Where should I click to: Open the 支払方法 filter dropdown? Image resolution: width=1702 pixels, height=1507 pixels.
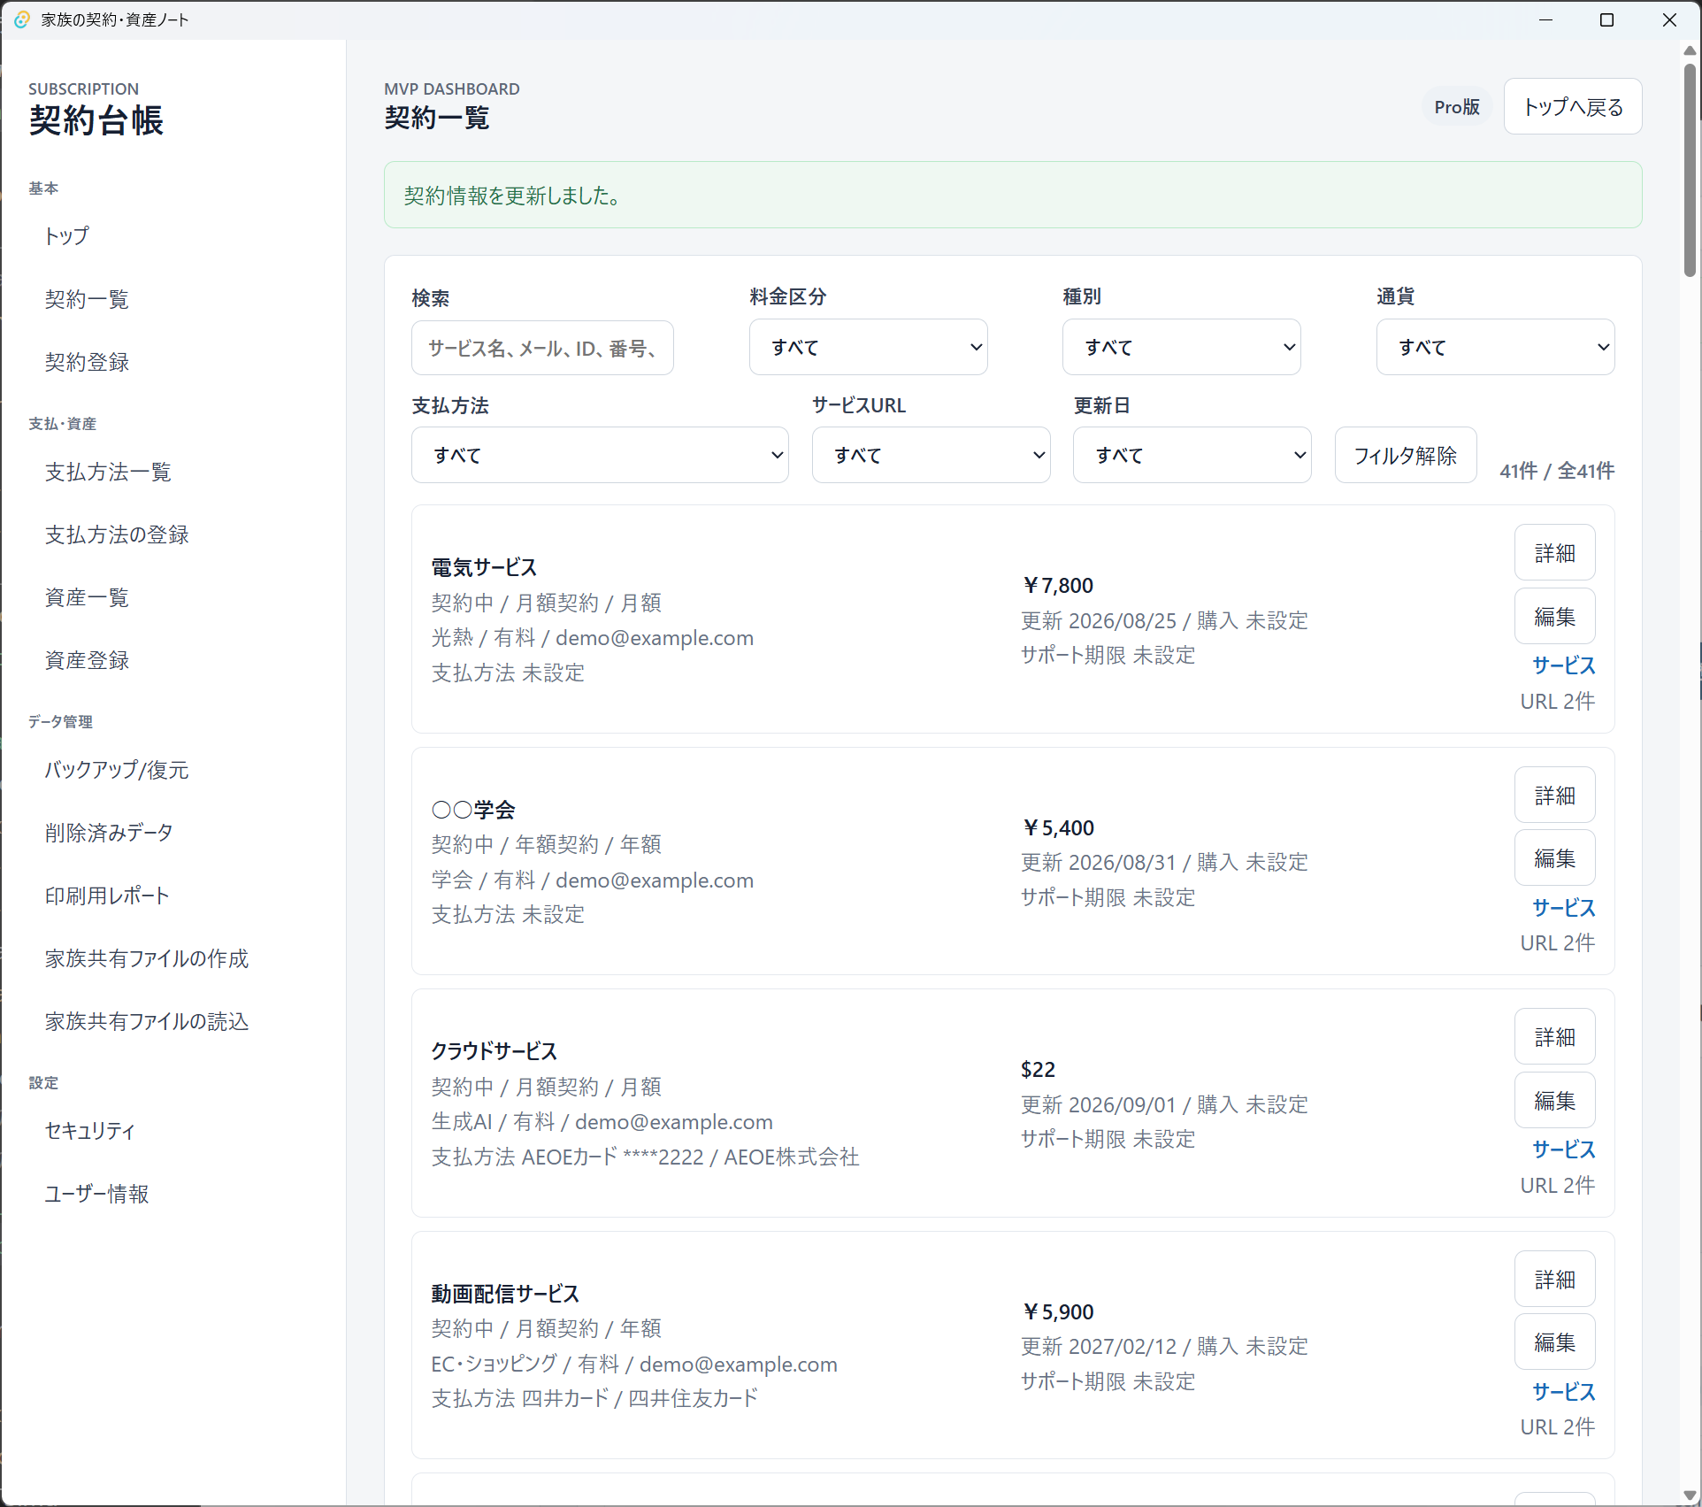click(x=600, y=455)
